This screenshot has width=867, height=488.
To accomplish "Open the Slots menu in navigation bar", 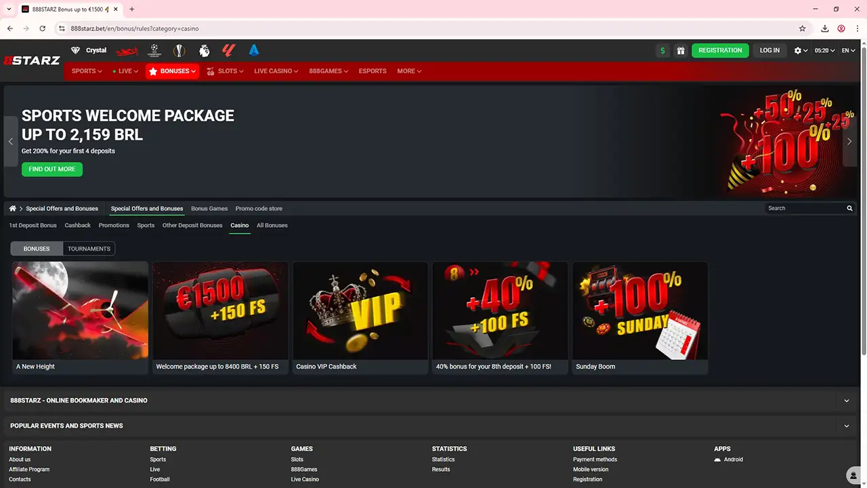I will (x=226, y=71).
